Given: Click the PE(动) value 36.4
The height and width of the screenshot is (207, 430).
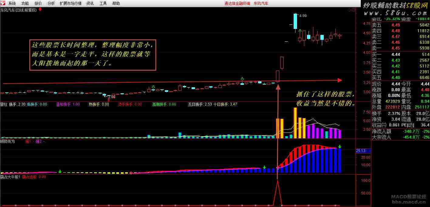Looking at the screenshot, I should [425, 125].
